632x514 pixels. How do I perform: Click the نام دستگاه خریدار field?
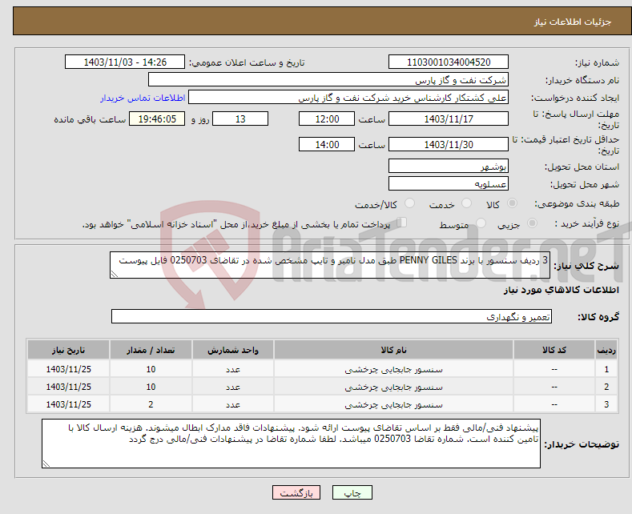click(x=328, y=80)
